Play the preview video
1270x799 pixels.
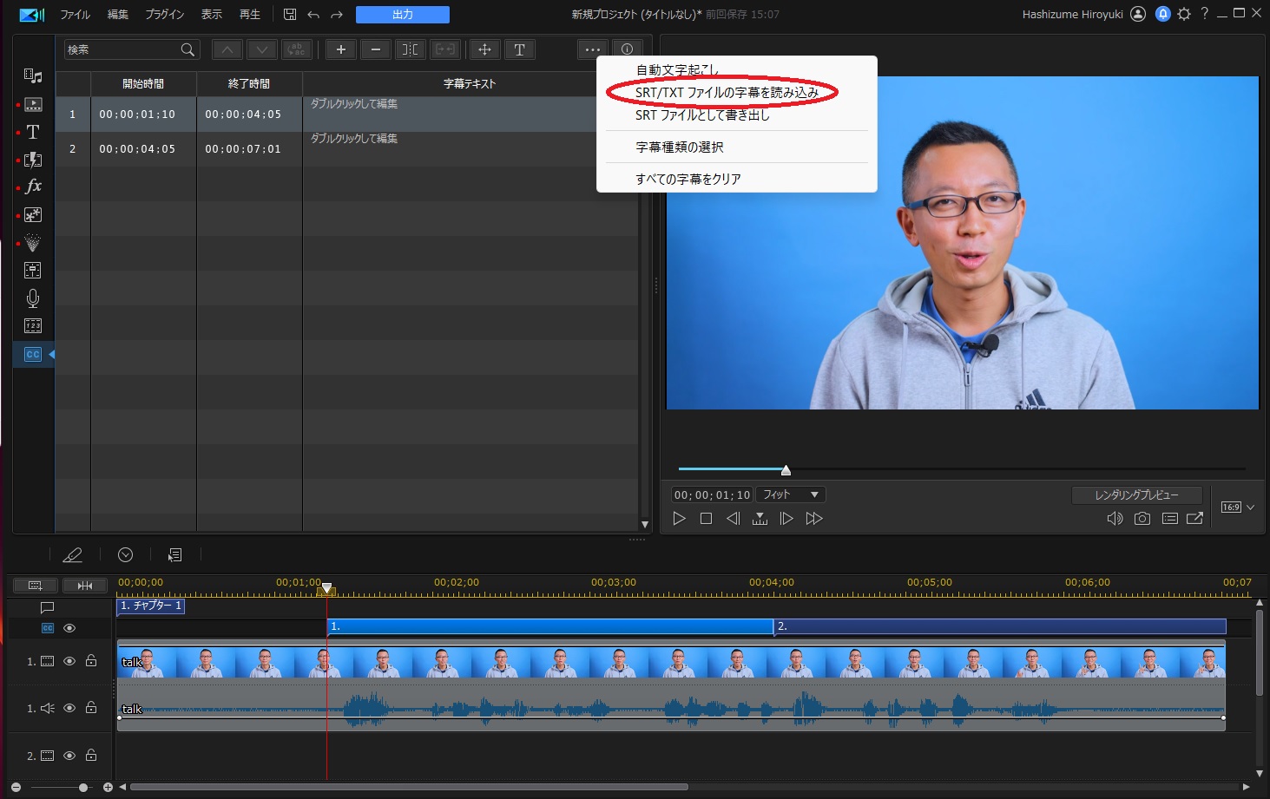coord(680,519)
